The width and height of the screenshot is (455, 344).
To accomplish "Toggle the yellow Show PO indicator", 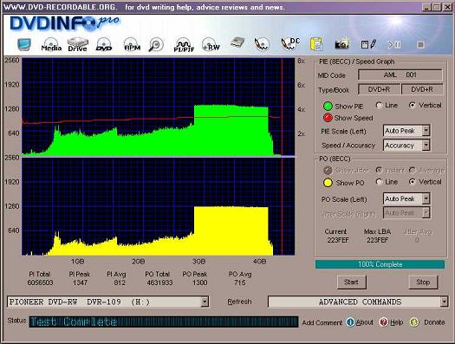I will pos(328,183).
